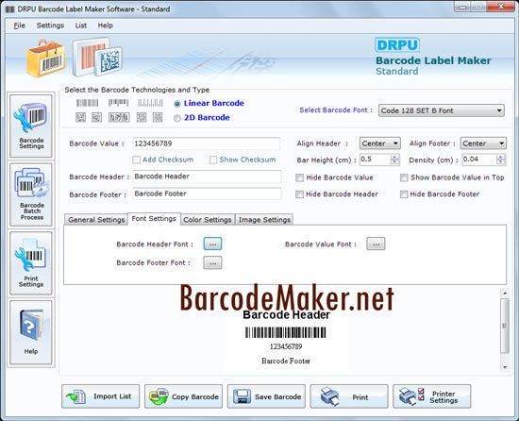This screenshot has height=421, width=519.
Task: Click Barcode Value Font browse button
Action: [x=376, y=244]
